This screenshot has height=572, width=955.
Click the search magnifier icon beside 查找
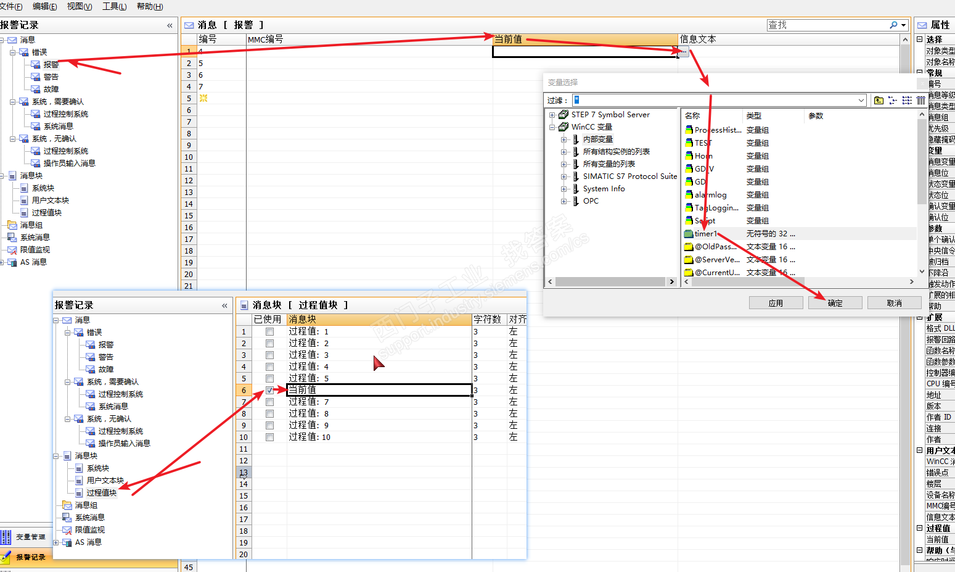pos(893,25)
